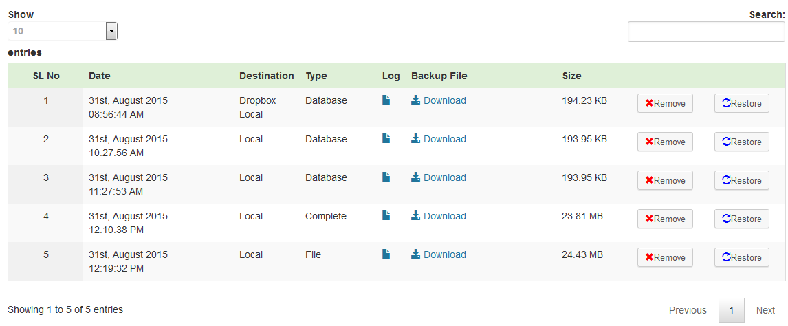
Task: Sort table by Date column header
Action: [x=100, y=76]
